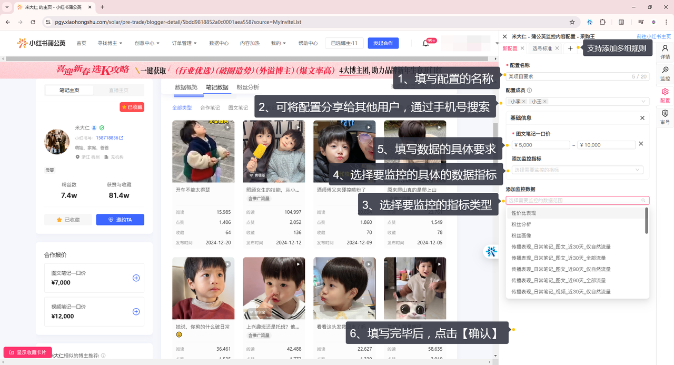Screen dimensions: 674x365
Task: Expand the 配置成员 selector
Action: (643, 102)
